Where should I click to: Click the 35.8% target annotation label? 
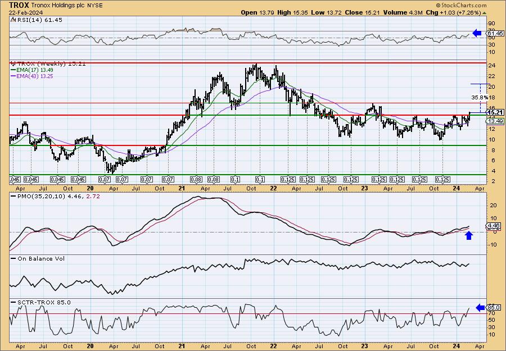pos(479,97)
